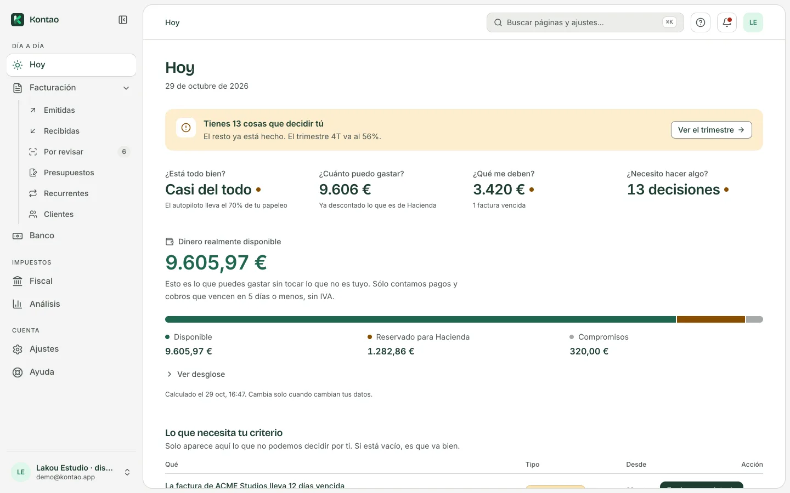Open Clientes page
Image resolution: width=790 pixels, height=493 pixels.
pos(79,214)
